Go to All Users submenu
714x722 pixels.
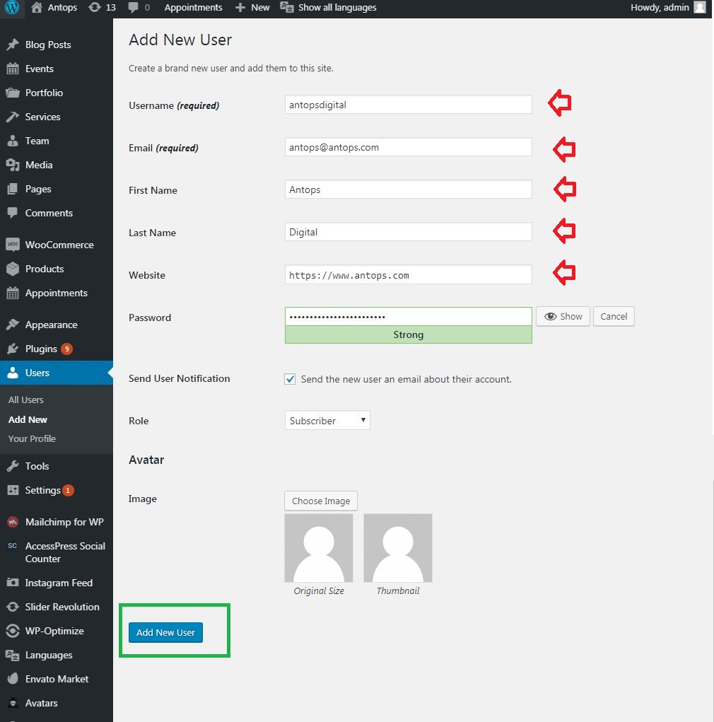pyautogui.click(x=25, y=400)
